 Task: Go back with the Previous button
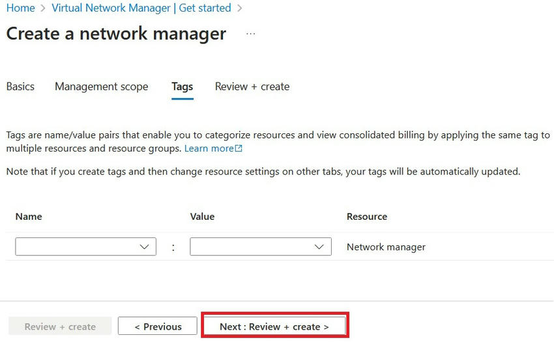158,326
